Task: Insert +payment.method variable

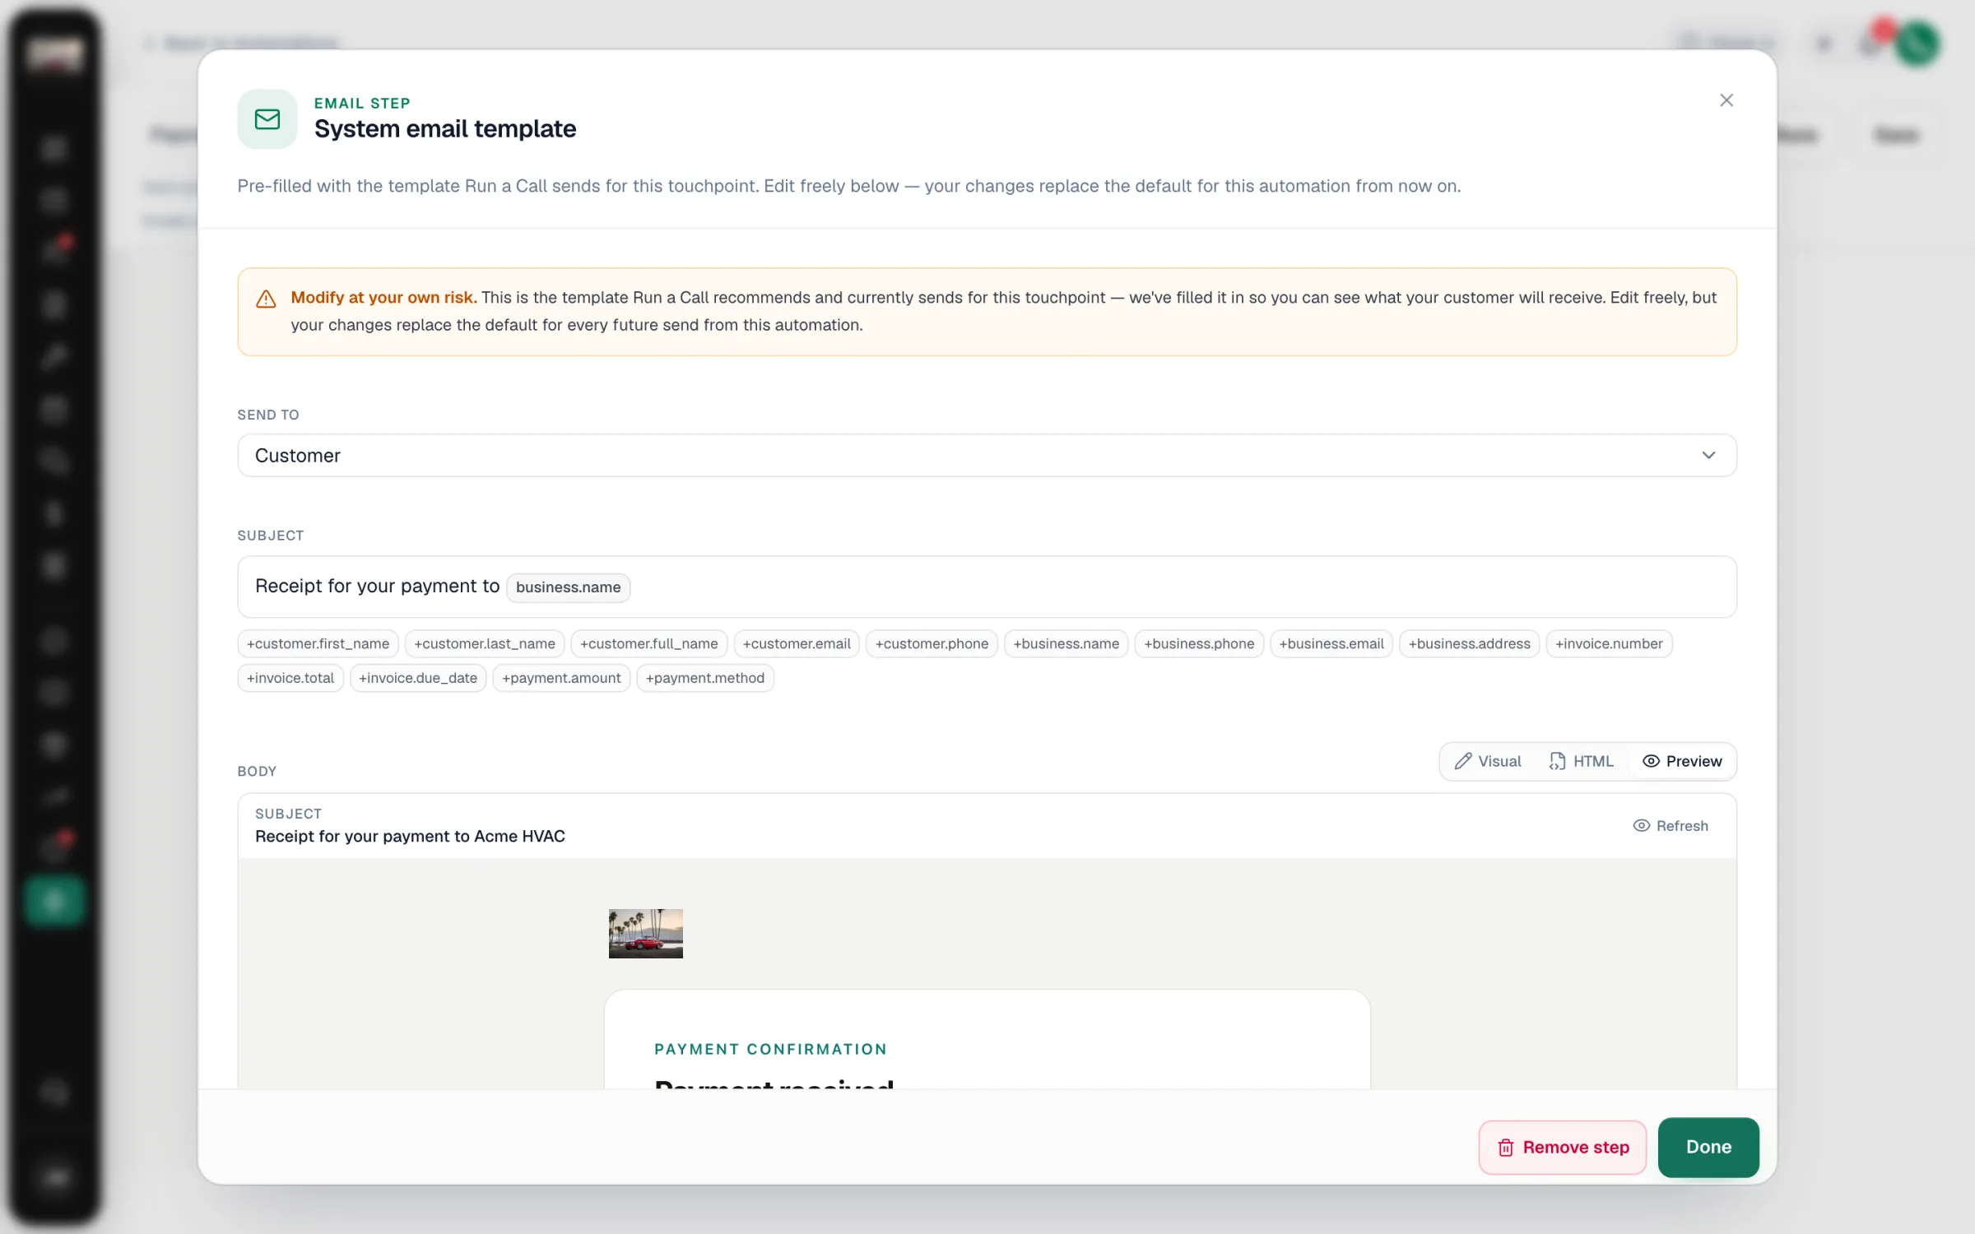Action: pyautogui.click(x=705, y=678)
